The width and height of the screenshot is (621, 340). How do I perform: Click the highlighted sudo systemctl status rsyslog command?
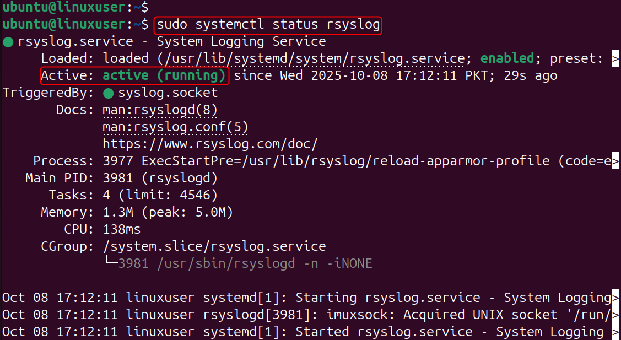point(268,25)
